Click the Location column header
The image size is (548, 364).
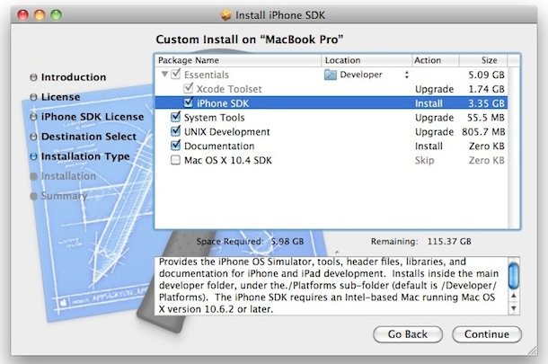(366, 60)
